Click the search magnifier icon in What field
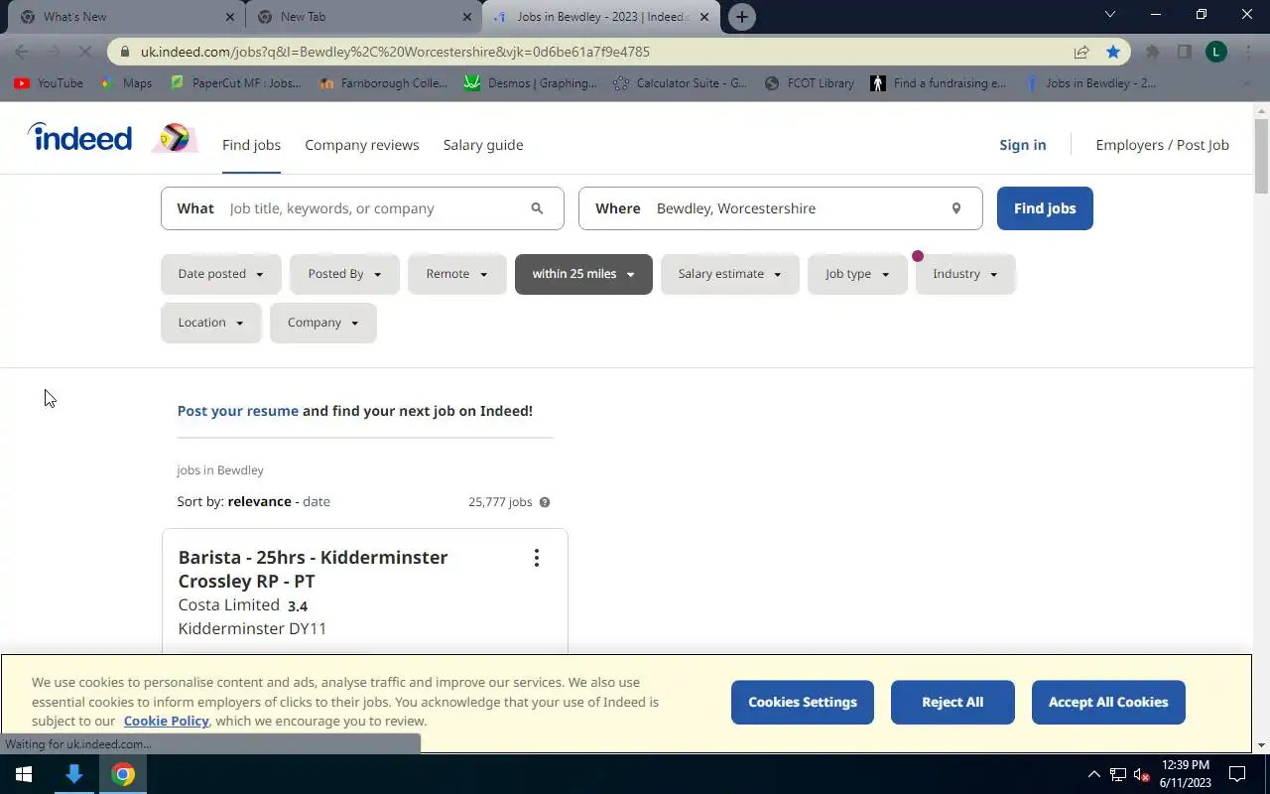This screenshot has width=1270, height=794. coord(537,208)
